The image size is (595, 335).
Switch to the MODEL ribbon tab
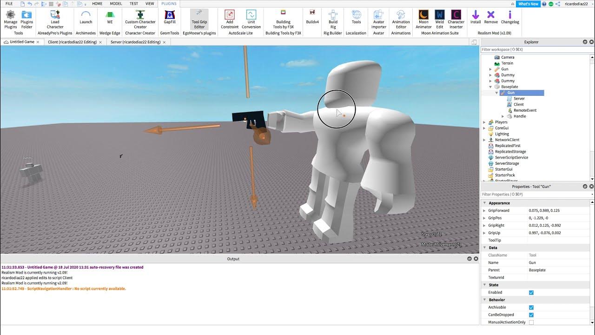(116, 4)
